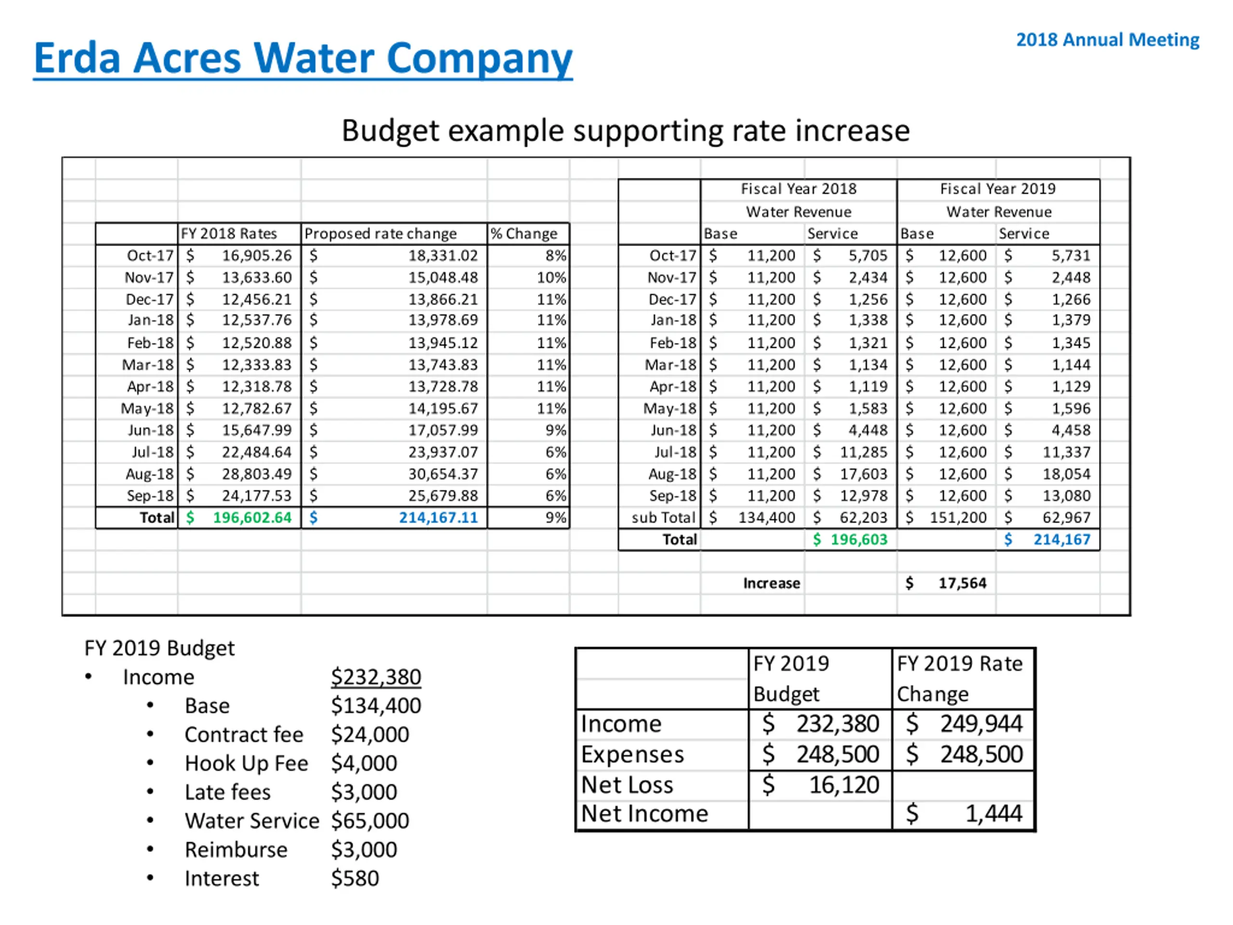This screenshot has height=925, width=1233.
Task: Select the 2018 Annual Meeting text
Action: point(1107,40)
